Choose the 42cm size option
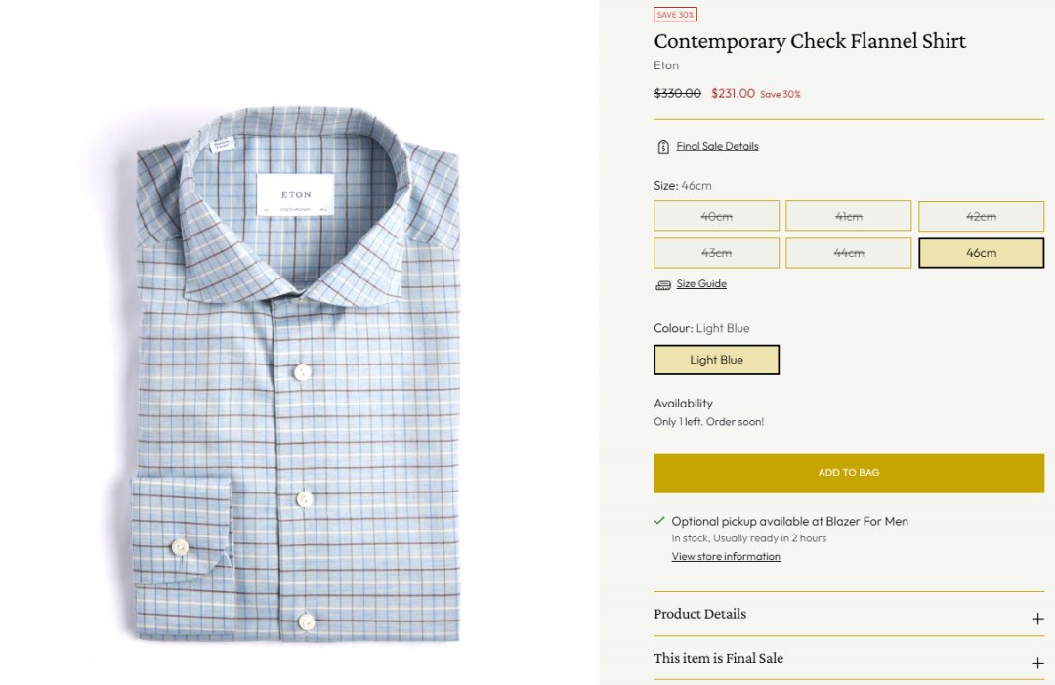This screenshot has height=685, width=1055. coord(981,216)
